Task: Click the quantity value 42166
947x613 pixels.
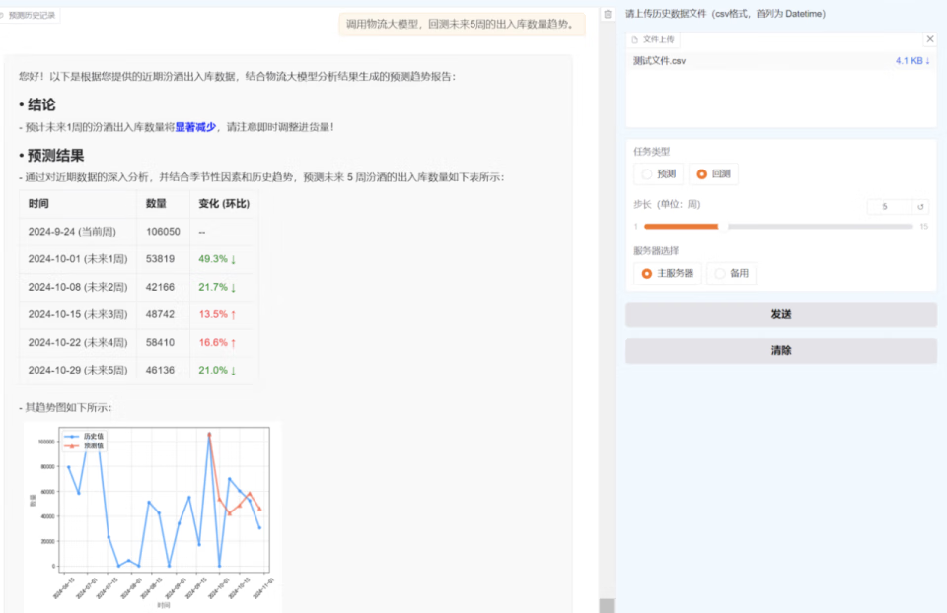Action: 160,287
